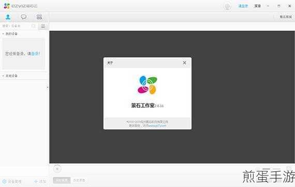The width and height of the screenshot is (295, 187).
Task: Open the 菜单 menu in title bar
Action: (257, 6)
